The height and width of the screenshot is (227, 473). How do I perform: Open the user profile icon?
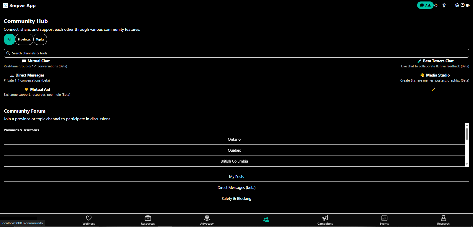462,5
